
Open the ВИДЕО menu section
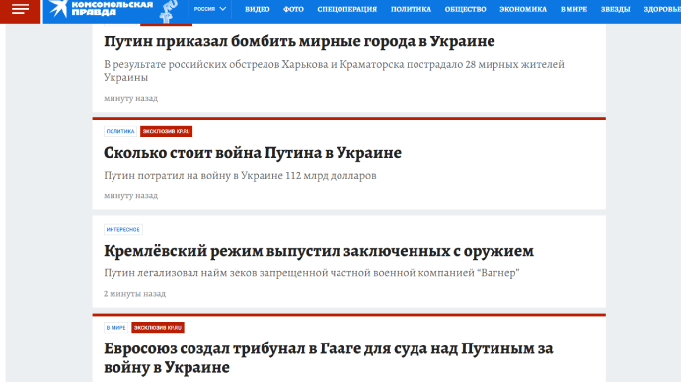(258, 9)
